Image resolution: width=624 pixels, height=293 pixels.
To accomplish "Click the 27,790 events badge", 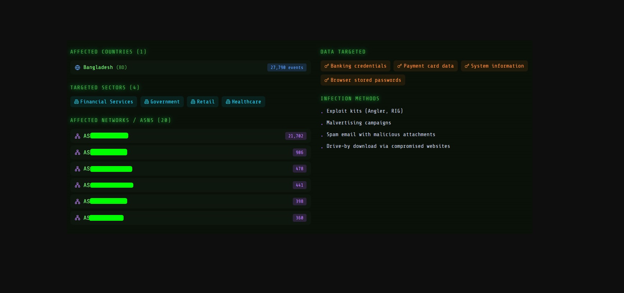I will (287, 68).
